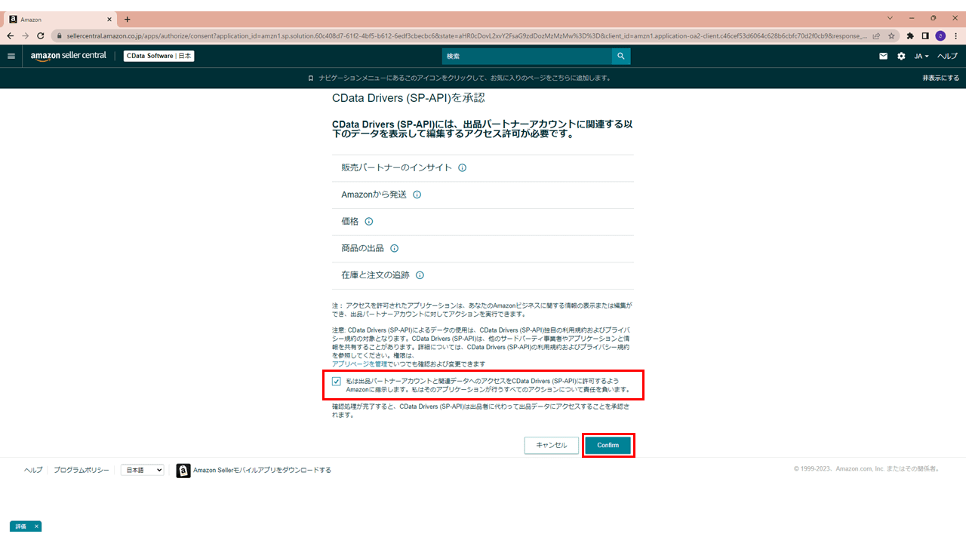The width and height of the screenshot is (966, 543).
Task: Select the Amazon browser tab
Action: (60, 19)
